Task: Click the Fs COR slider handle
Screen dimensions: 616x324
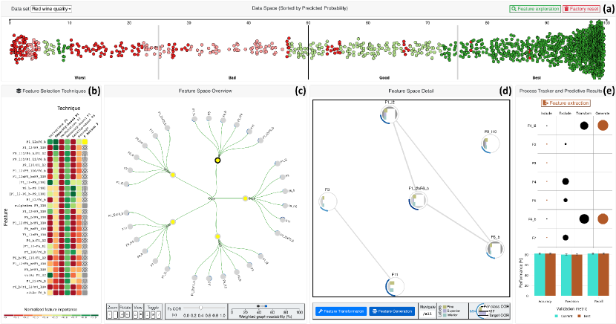Action: pos(200,308)
